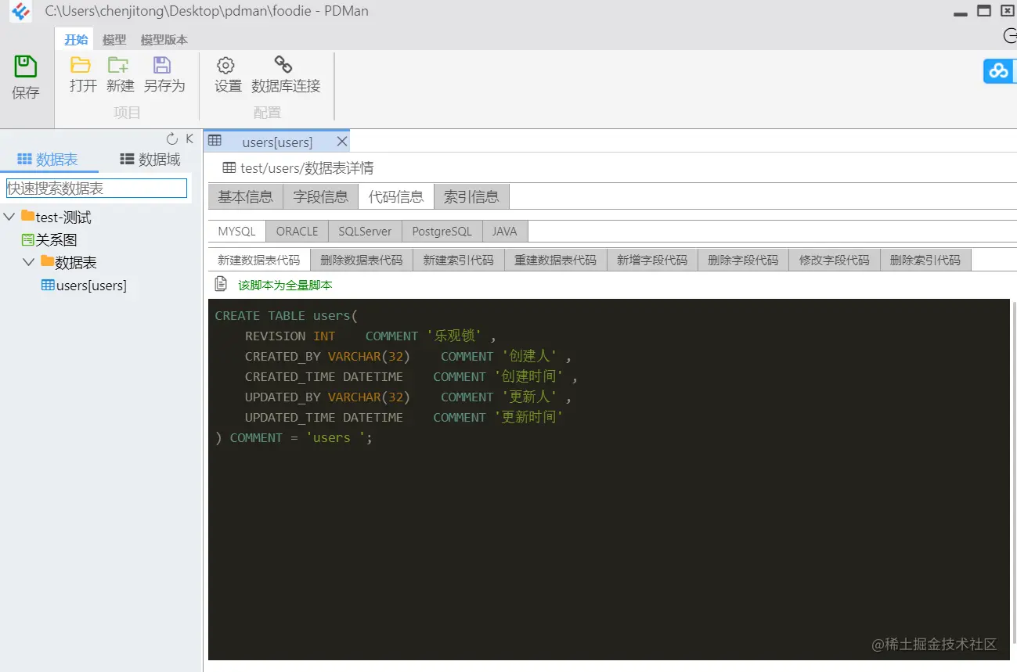Create a new project via 新建 icon
This screenshot has width=1017, height=672.
(118, 65)
